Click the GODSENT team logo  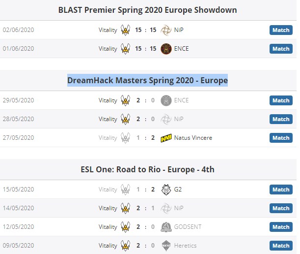point(166,227)
